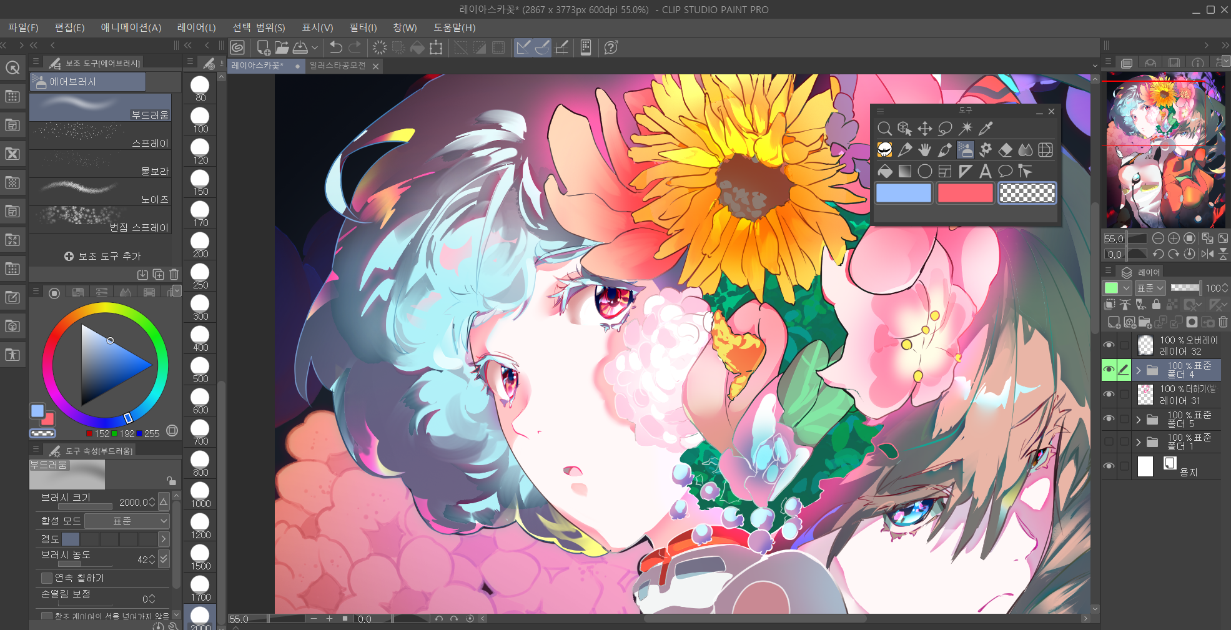Pick the Magic Wand auto-select tool

pos(966,129)
